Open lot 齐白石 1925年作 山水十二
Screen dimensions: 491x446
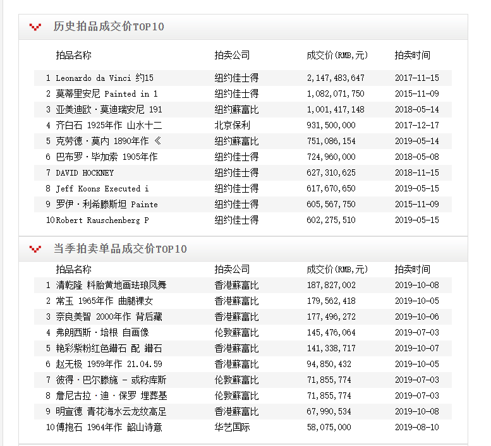click(x=109, y=125)
